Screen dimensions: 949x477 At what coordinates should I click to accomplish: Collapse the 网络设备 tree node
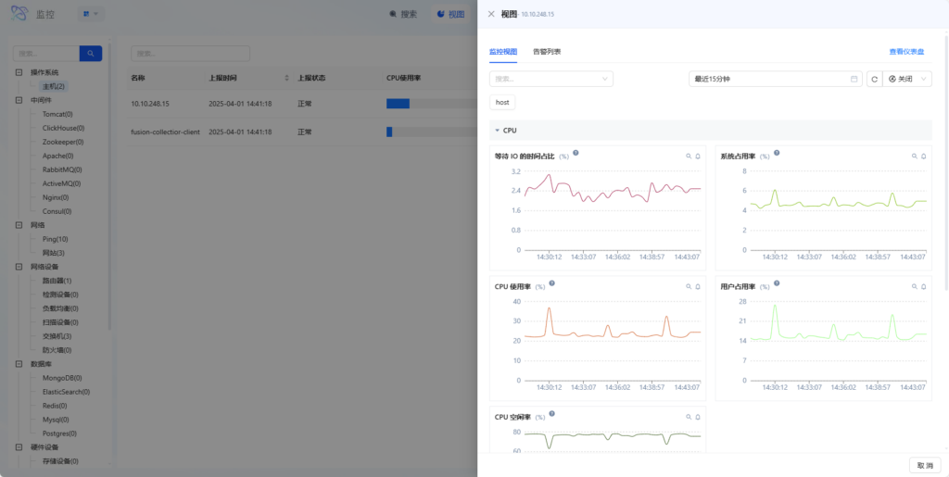click(19, 267)
